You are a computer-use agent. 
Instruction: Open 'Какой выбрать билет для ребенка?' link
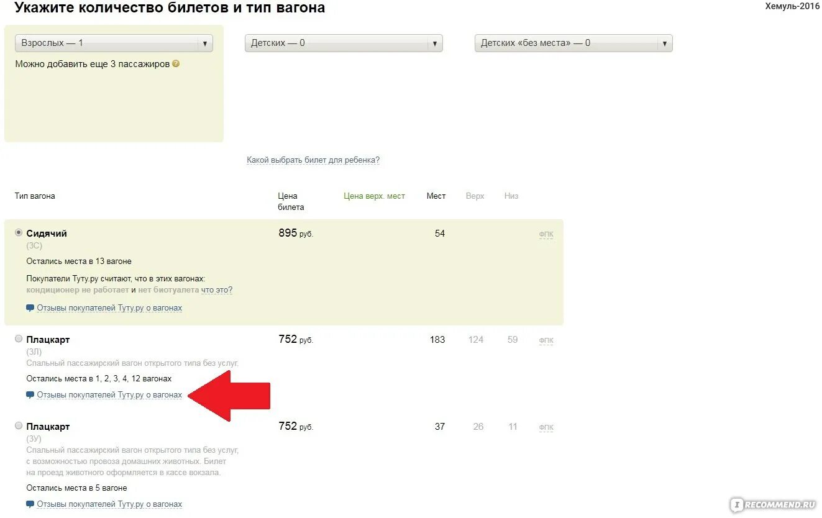click(313, 160)
